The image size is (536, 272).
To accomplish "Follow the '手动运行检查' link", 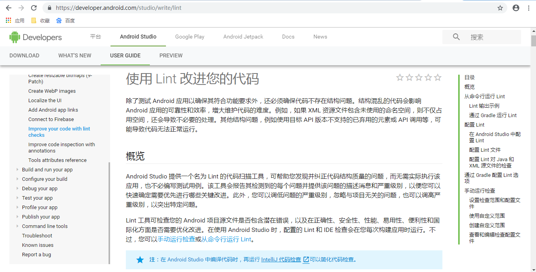I will pyautogui.click(x=176, y=239).
